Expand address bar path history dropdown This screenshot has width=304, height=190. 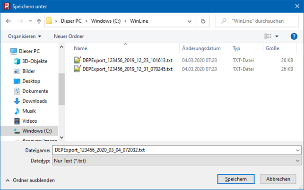click(190, 21)
